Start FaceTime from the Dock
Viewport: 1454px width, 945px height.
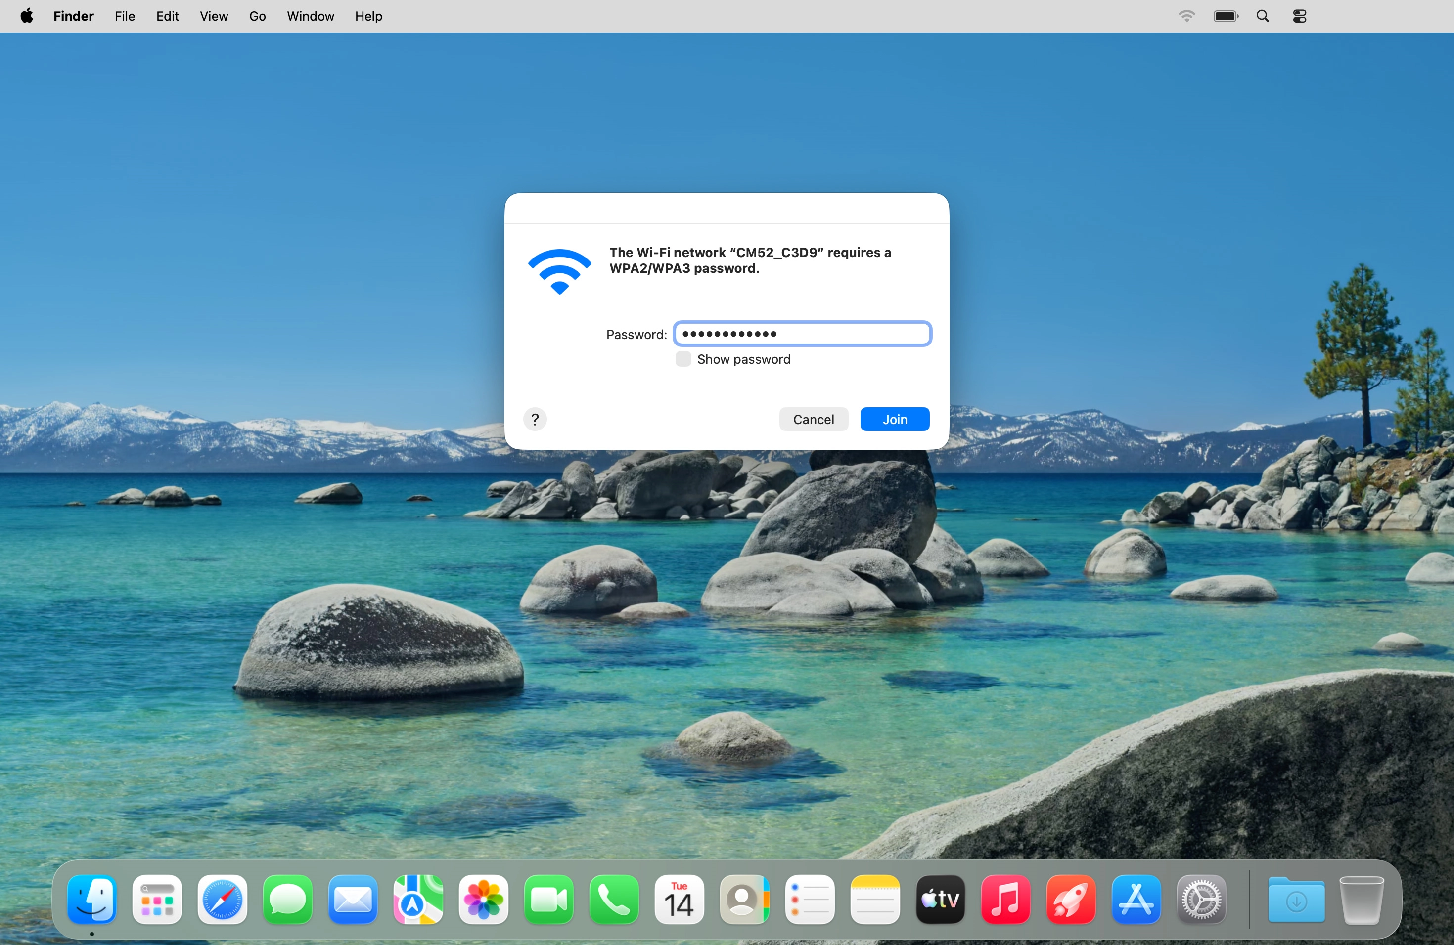click(548, 900)
